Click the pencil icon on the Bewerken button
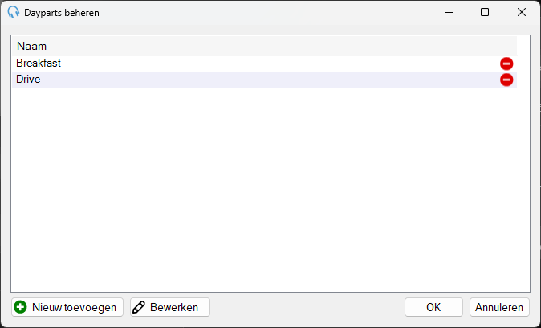 (x=139, y=307)
